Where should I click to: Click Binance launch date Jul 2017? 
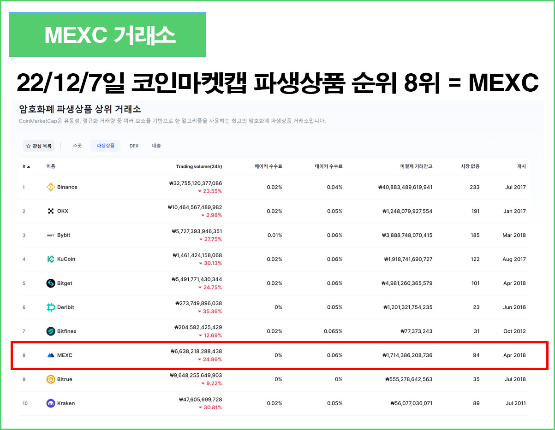tap(515, 187)
